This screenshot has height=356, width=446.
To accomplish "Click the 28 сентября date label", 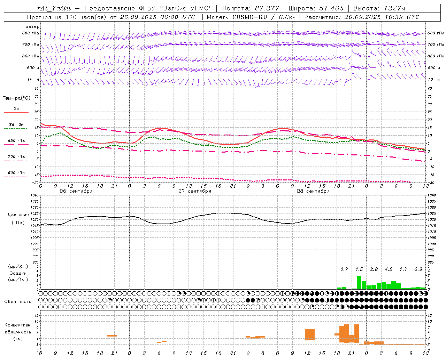I will pyautogui.click(x=313, y=191).
